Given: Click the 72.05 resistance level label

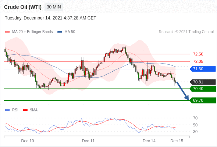Looking at the screenshot, I should point(198,61).
